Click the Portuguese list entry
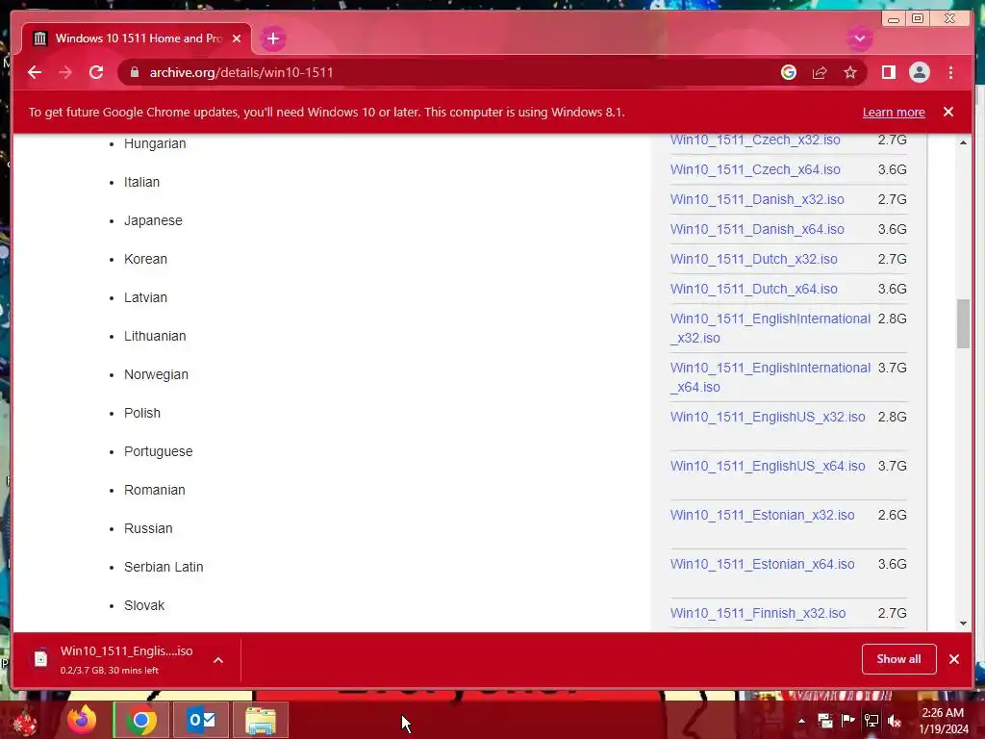Image resolution: width=985 pixels, height=739 pixels. tap(159, 452)
